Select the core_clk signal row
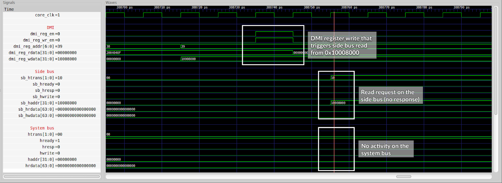Image resolution: width=502 pixels, height=183 pixels. click(x=52, y=15)
